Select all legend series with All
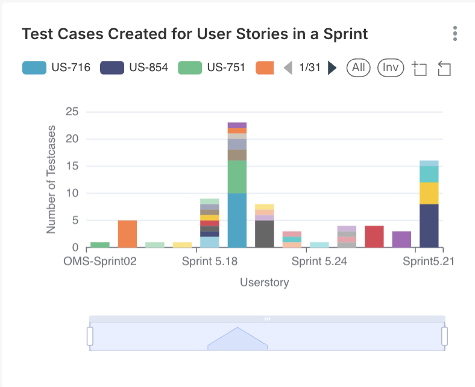The height and width of the screenshot is (387, 475). click(359, 68)
